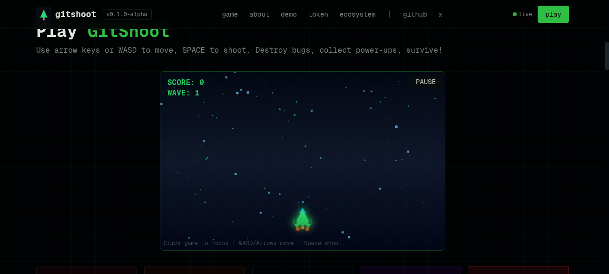Click the v0.1.0-alpha version badge
Screen dimensions: 609x274
pyautogui.click(x=127, y=14)
